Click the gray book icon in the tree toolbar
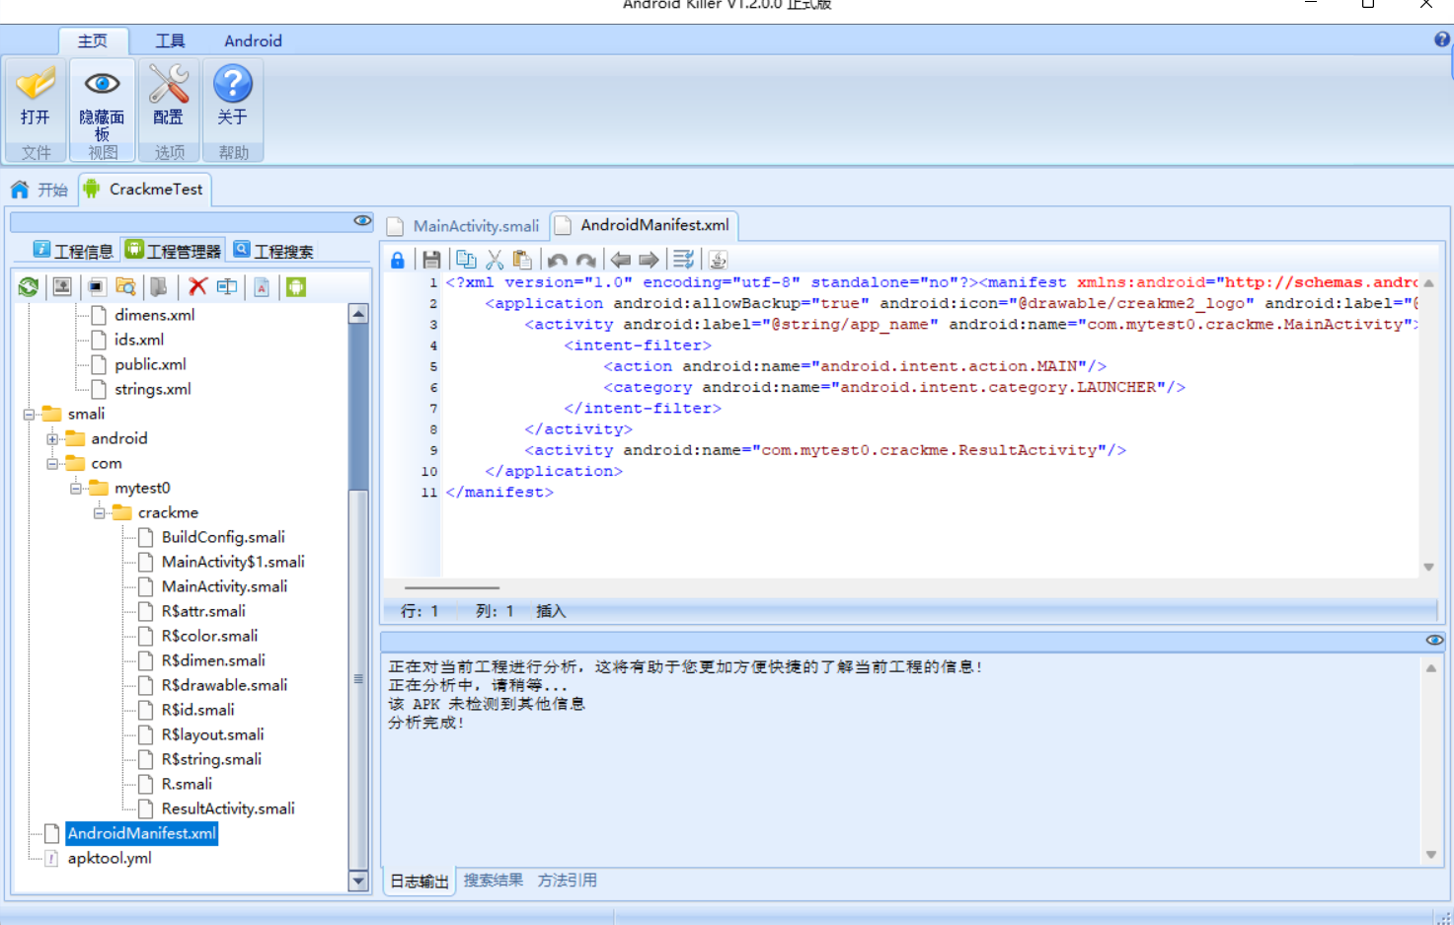The height and width of the screenshot is (925, 1454). (x=159, y=286)
